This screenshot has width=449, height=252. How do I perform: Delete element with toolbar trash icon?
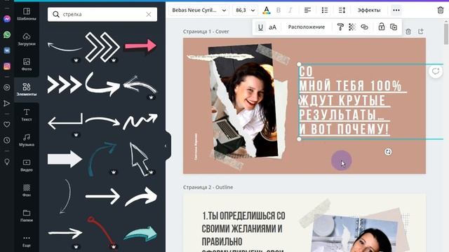click(441, 10)
